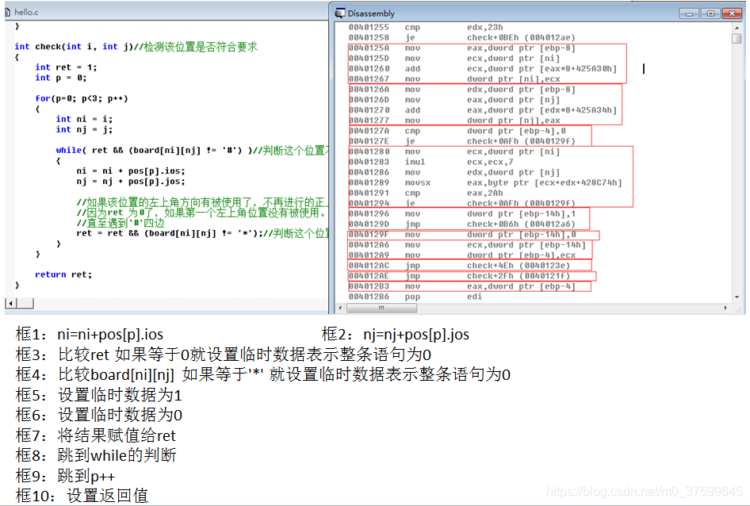Click disassembly line at address 00401296
The width and height of the screenshot is (750, 506).
pyautogui.click(x=461, y=214)
